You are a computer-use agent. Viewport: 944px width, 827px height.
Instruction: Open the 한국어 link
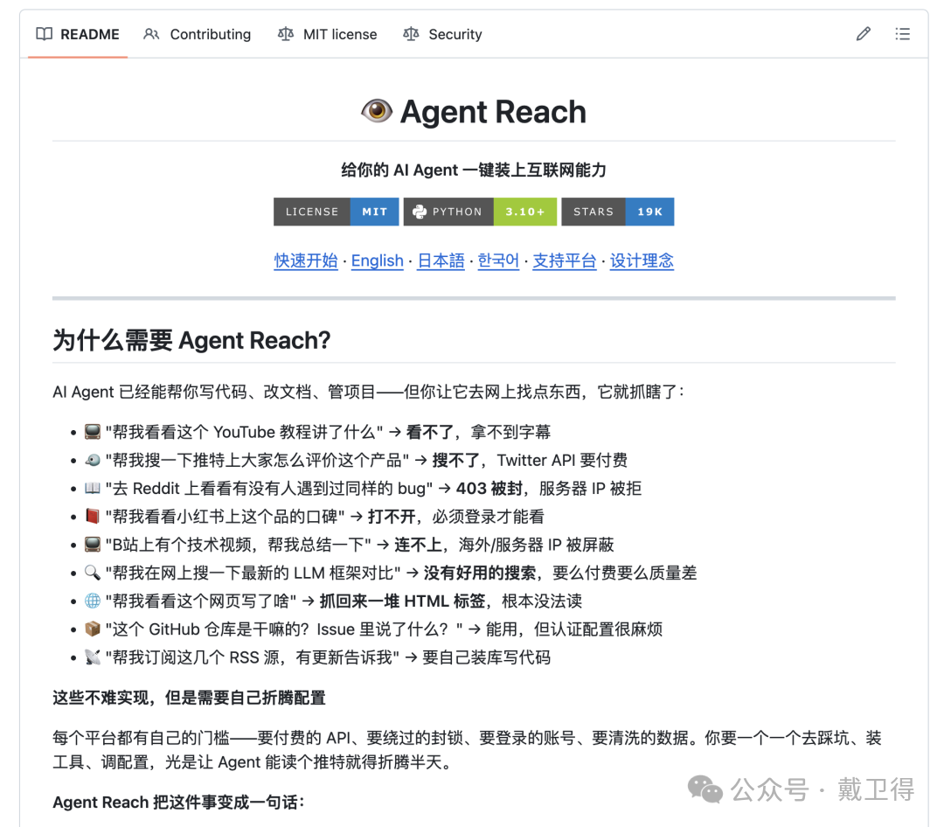(x=498, y=261)
